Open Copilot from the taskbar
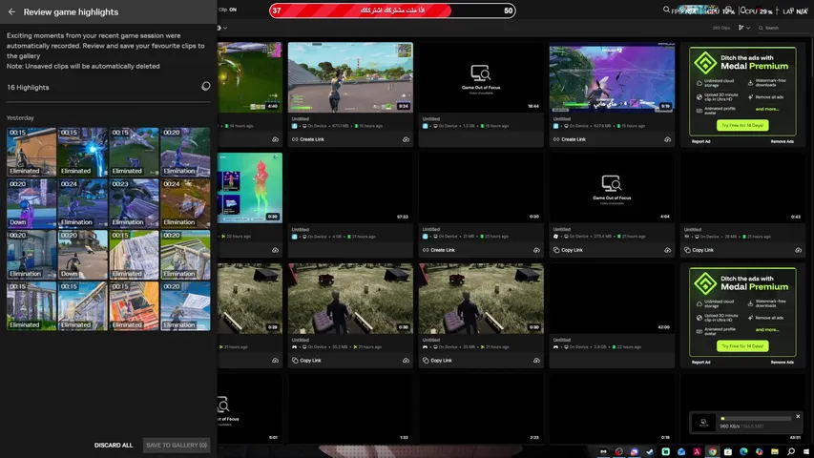 pyautogui.click(x=759, y=451)
